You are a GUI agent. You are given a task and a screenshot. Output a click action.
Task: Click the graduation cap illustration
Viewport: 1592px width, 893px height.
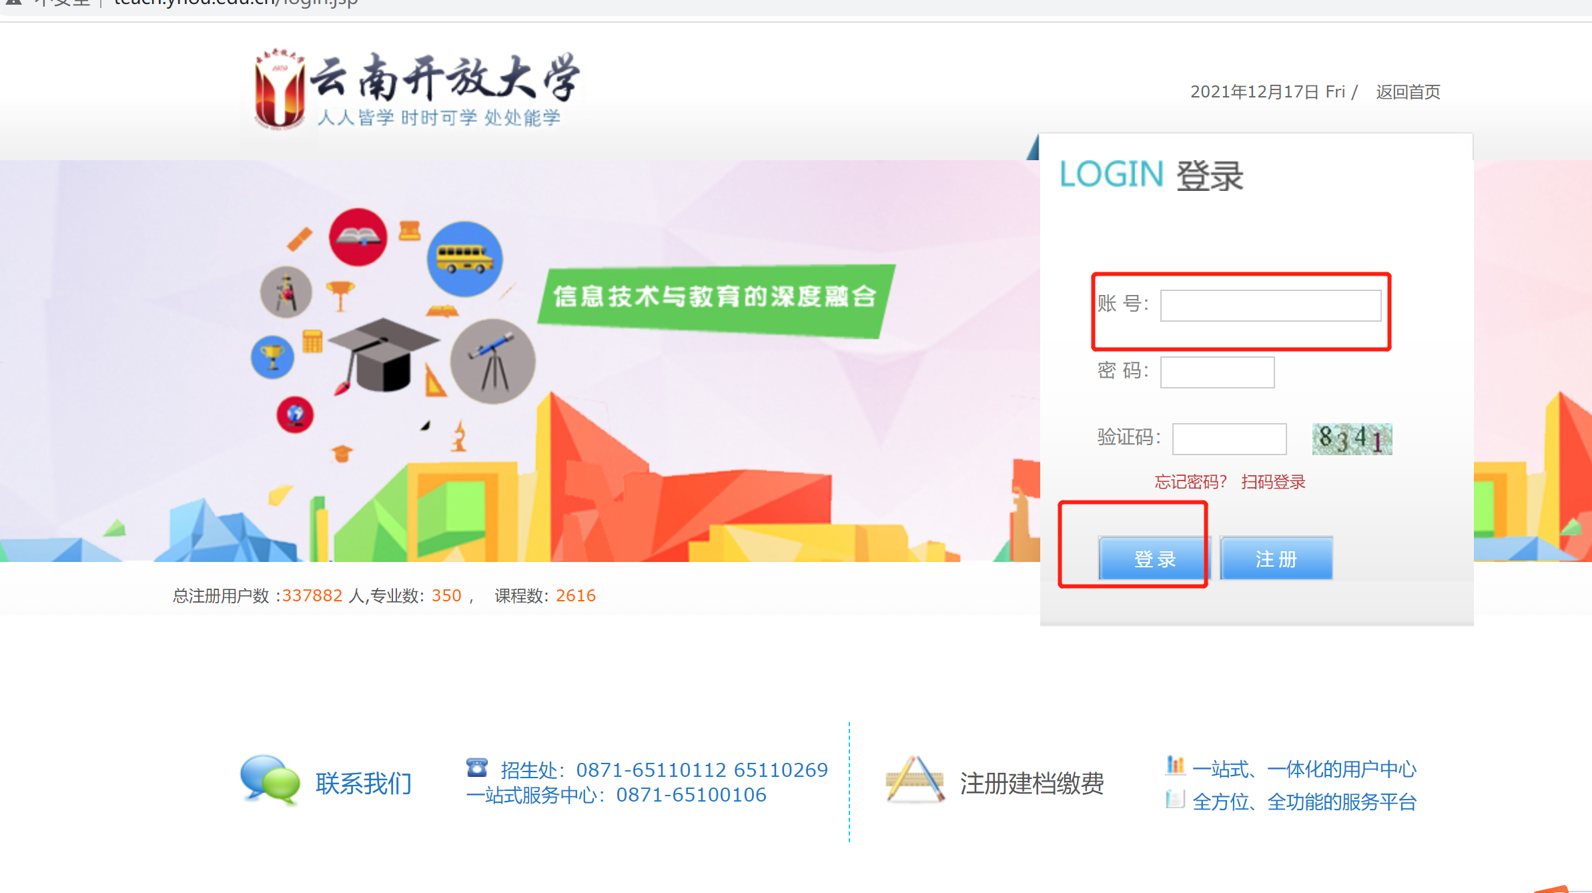pyautogui.click(x=383, y=354)
